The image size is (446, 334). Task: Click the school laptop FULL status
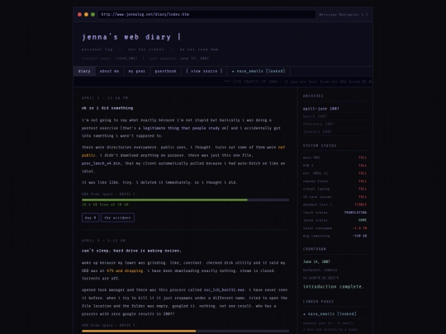click(x=363, y=189)
